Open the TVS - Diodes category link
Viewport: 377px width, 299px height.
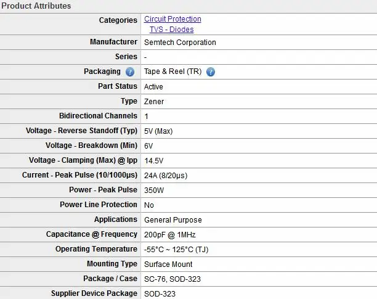click(x=171, y=30)
